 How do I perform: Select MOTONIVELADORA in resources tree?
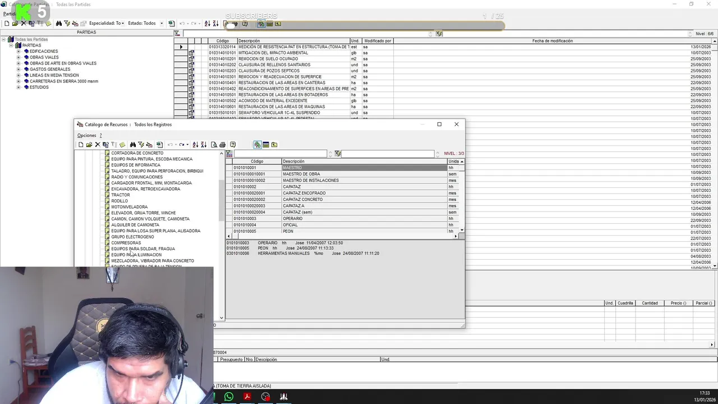[130, 207]
